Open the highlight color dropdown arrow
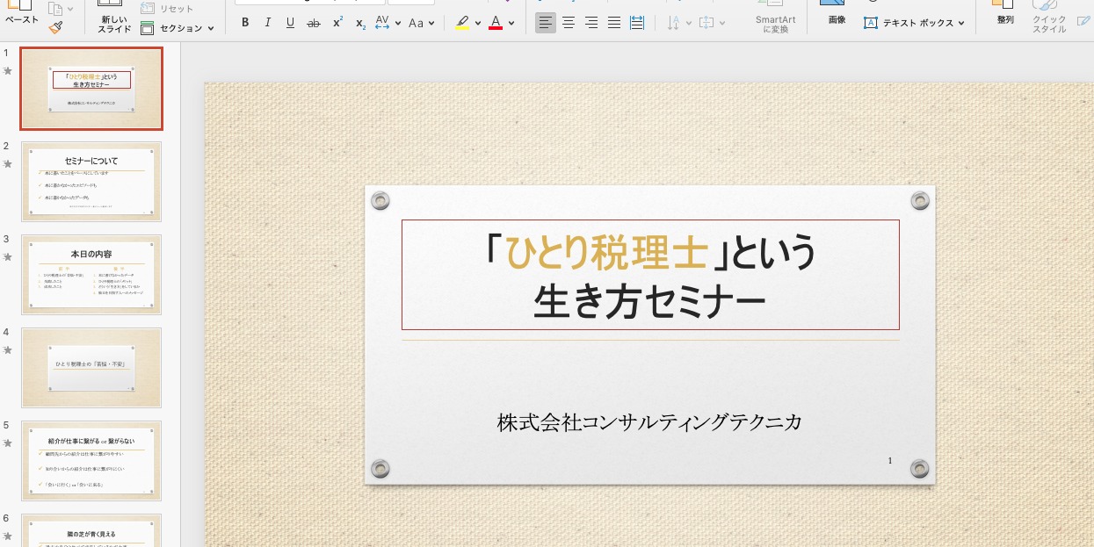 click(478, 24)
